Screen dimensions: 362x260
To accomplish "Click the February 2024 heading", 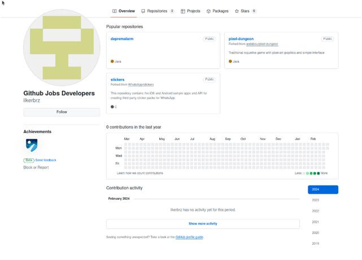I will tap(119, 199).
